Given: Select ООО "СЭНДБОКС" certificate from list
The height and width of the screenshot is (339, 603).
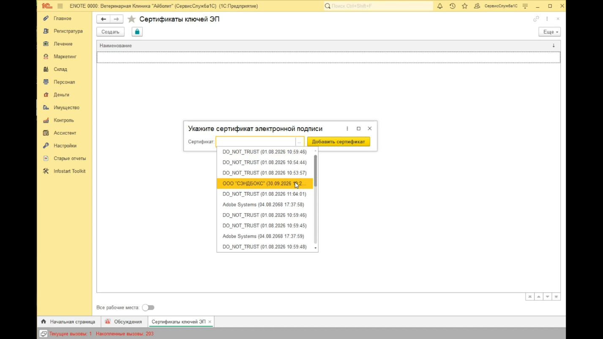Looking at the screenshot, I should click(x=264, y=183).
